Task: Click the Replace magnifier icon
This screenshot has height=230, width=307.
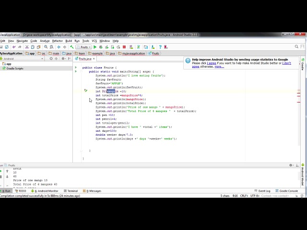Action: 51,47
